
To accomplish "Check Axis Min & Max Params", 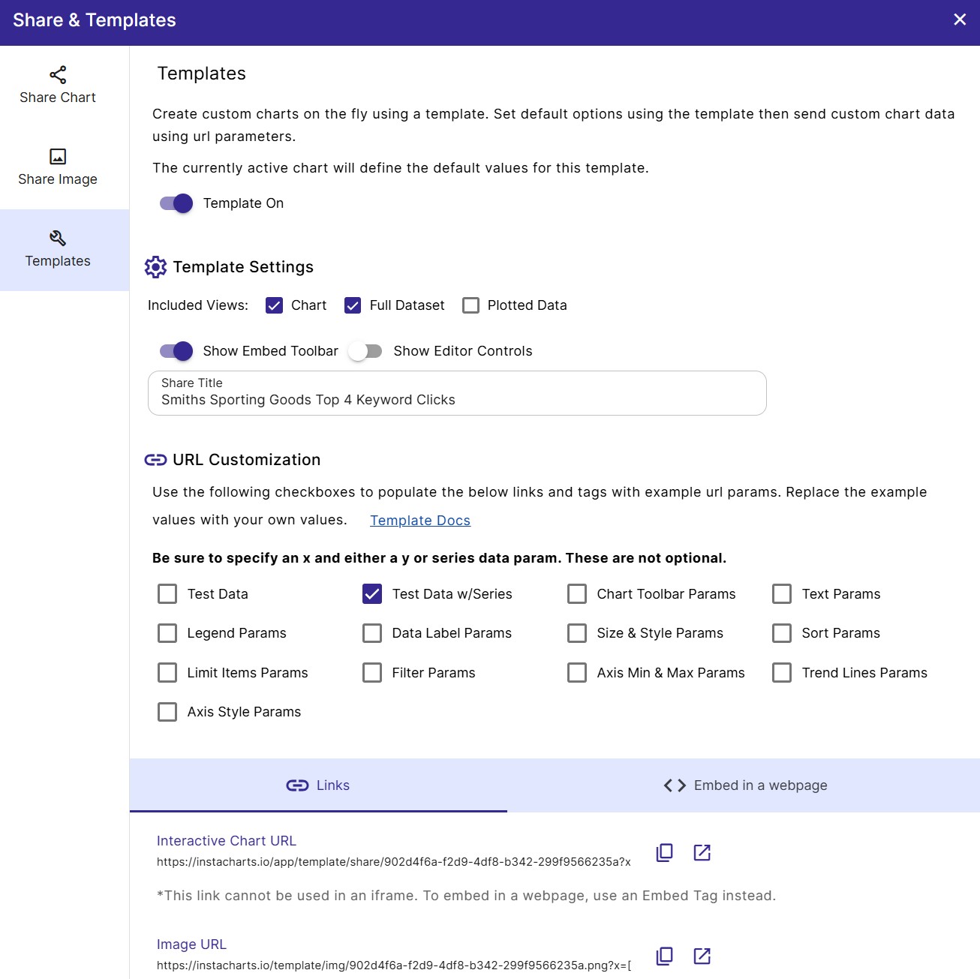I will pyautogui.click(x=577, y=673).
